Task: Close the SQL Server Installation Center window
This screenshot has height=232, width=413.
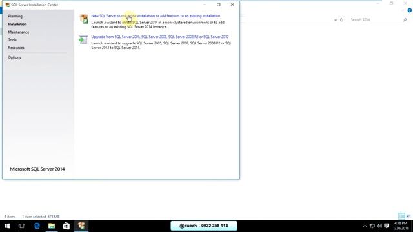Action: (232, 5)
